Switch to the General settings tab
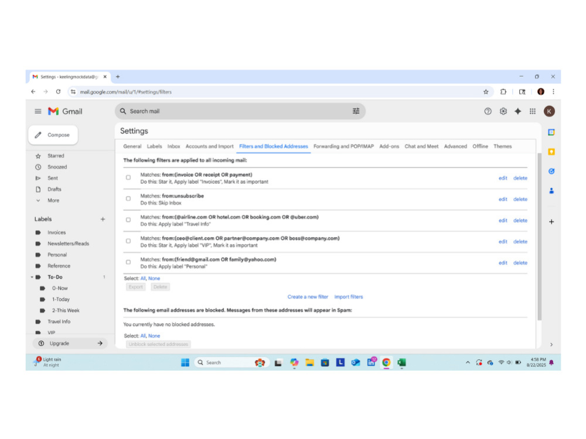 [x=132, y=146]
